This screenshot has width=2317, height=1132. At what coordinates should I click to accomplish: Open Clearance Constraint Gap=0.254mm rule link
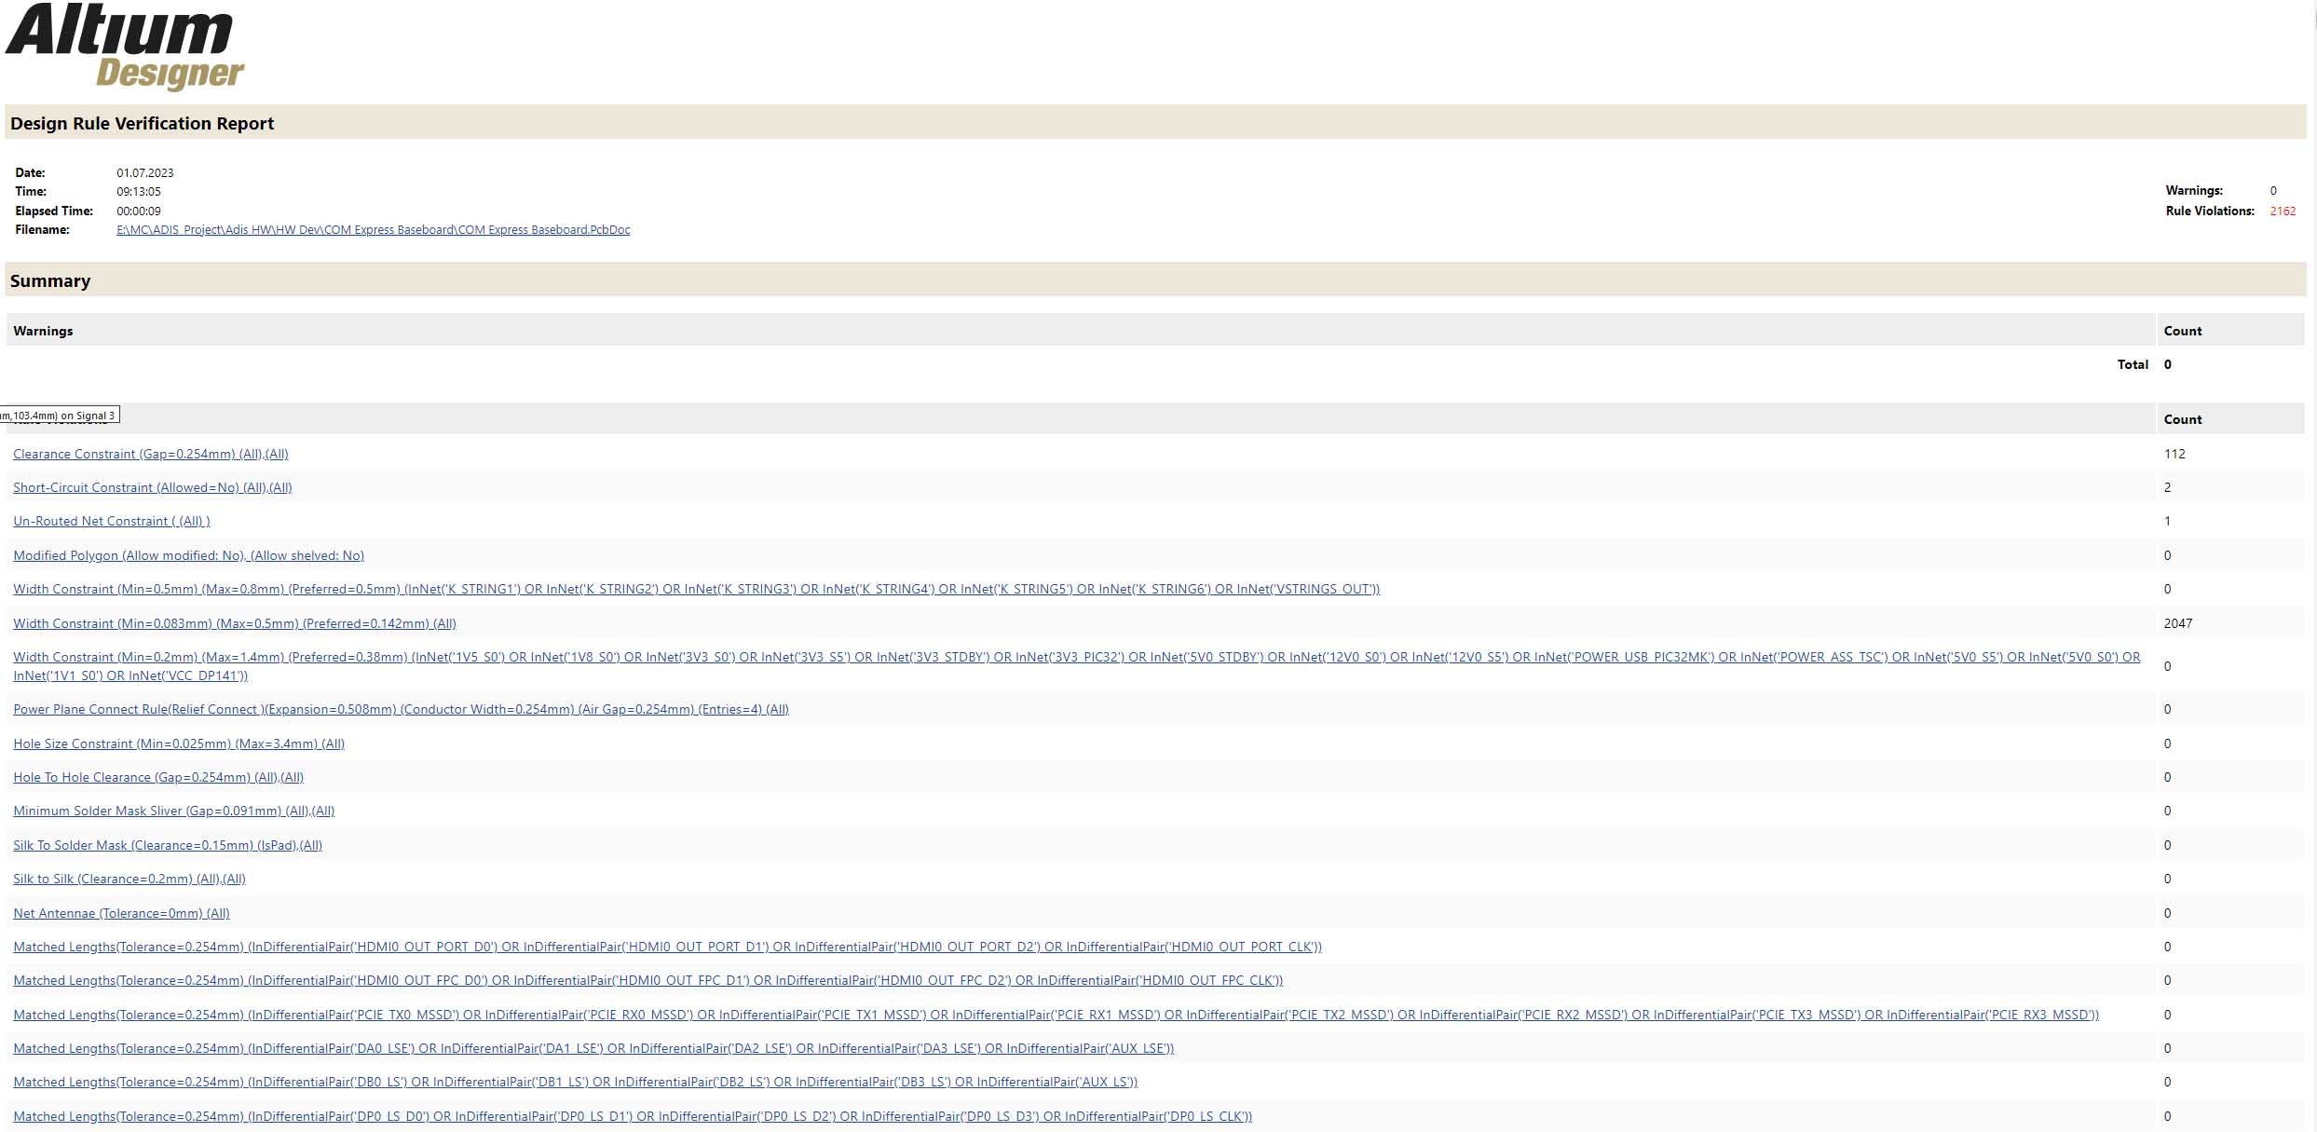click(150, 454)
